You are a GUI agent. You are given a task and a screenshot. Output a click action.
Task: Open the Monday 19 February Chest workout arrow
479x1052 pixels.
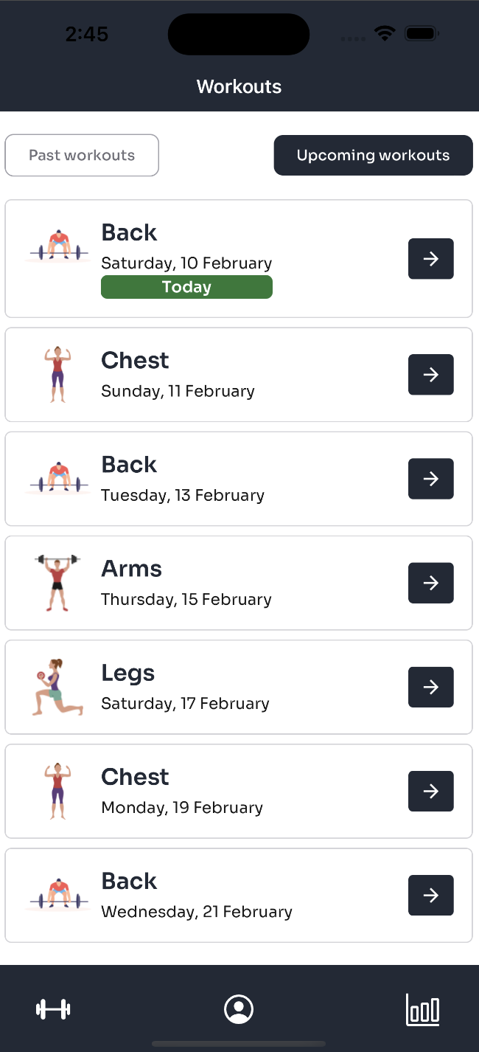click(430, 791)
